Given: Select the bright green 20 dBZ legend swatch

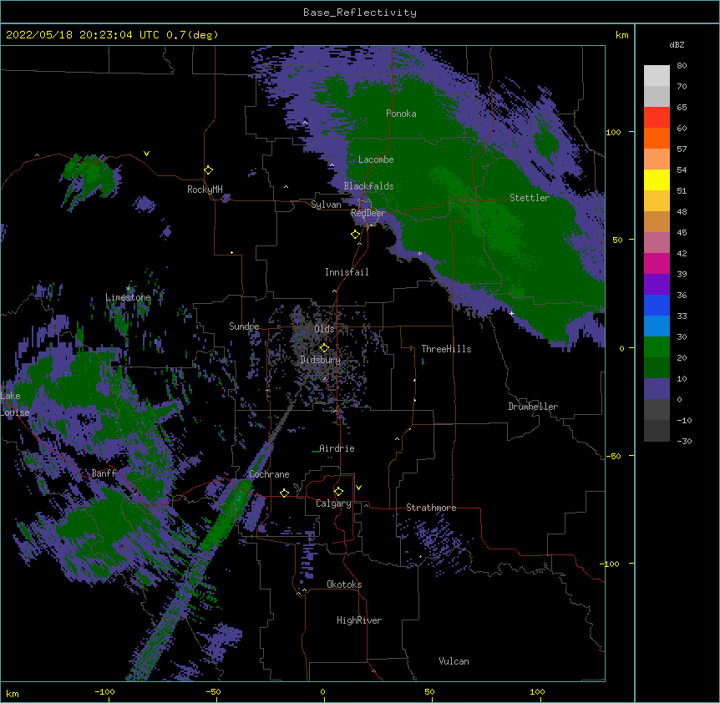Looking at the screenshot, I should [x=657, y=346].
